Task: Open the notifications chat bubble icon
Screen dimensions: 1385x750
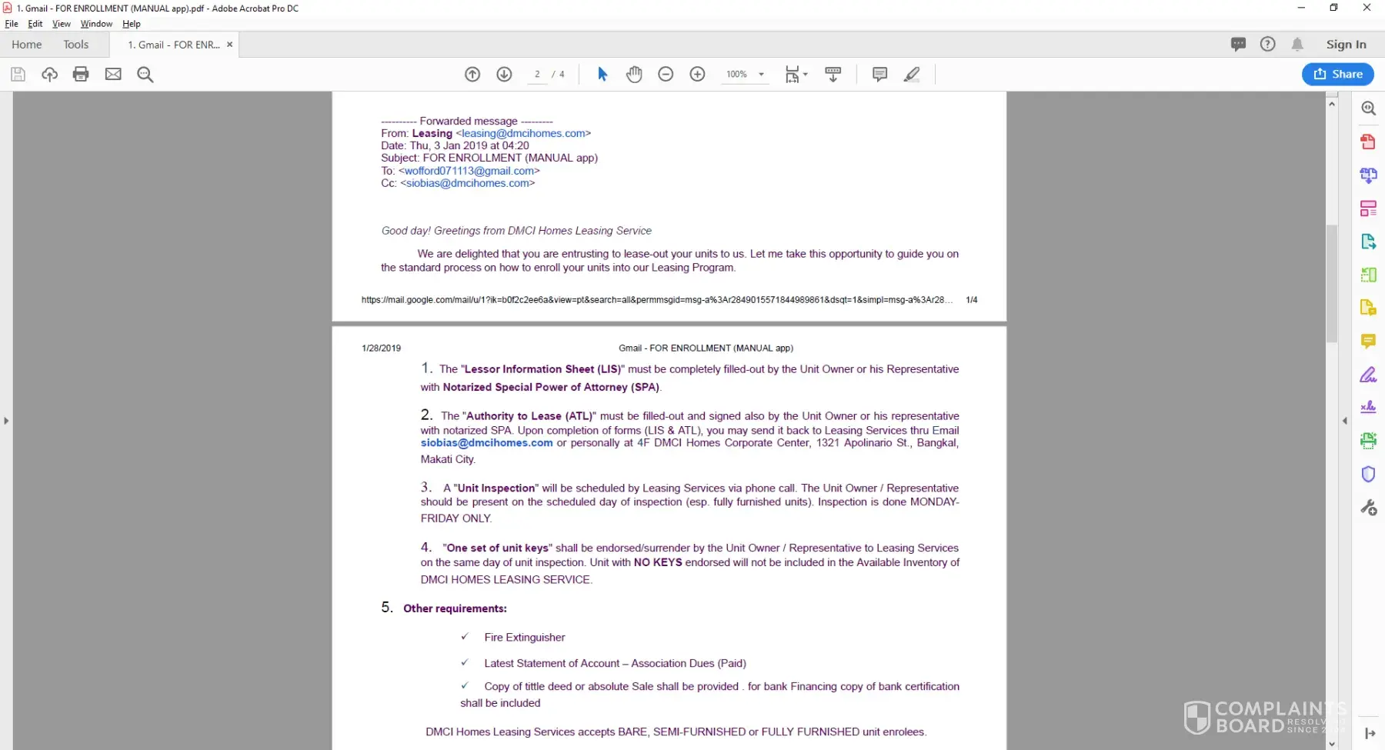Action: 1238,45
